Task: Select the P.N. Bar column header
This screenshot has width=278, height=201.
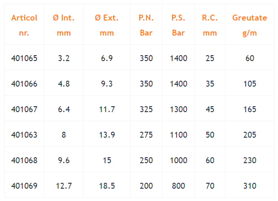Action: (146, 26)
